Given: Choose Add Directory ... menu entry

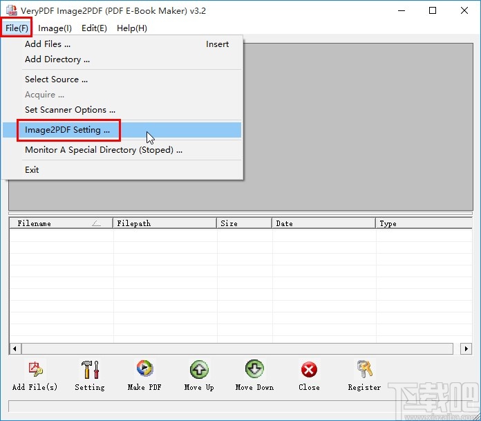Looking at the screenshot, I should pos(122,59).
